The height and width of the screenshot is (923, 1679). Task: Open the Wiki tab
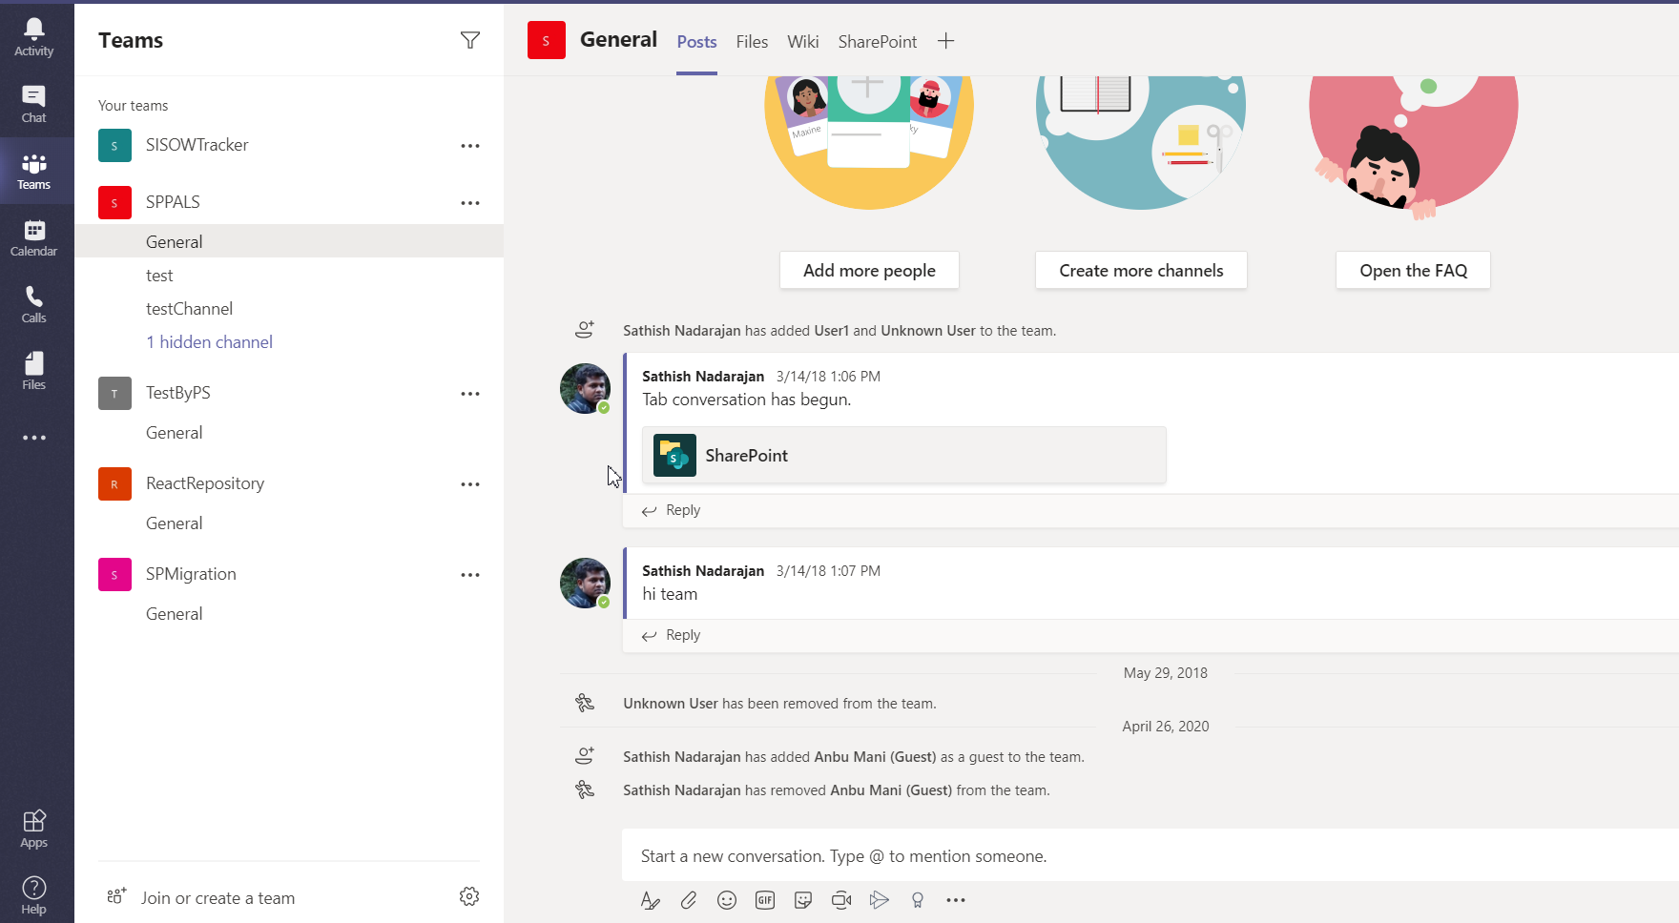[x=802, y=41]
